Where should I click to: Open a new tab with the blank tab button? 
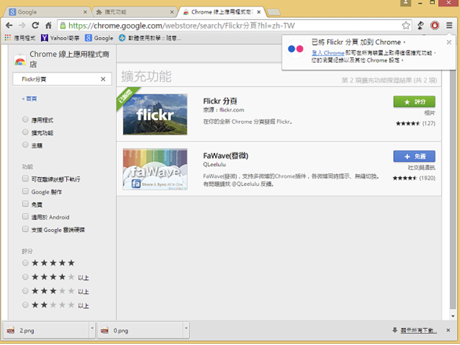coord(274,12)
